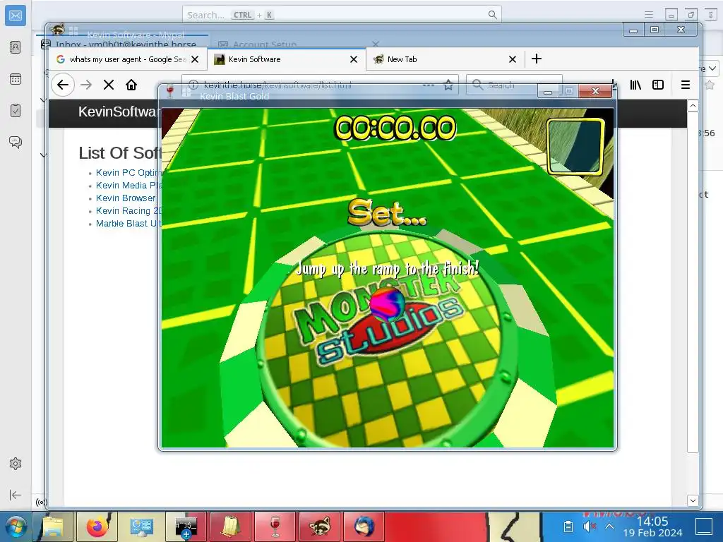Collapse the lower folder tree chevron

coord(43,155)
